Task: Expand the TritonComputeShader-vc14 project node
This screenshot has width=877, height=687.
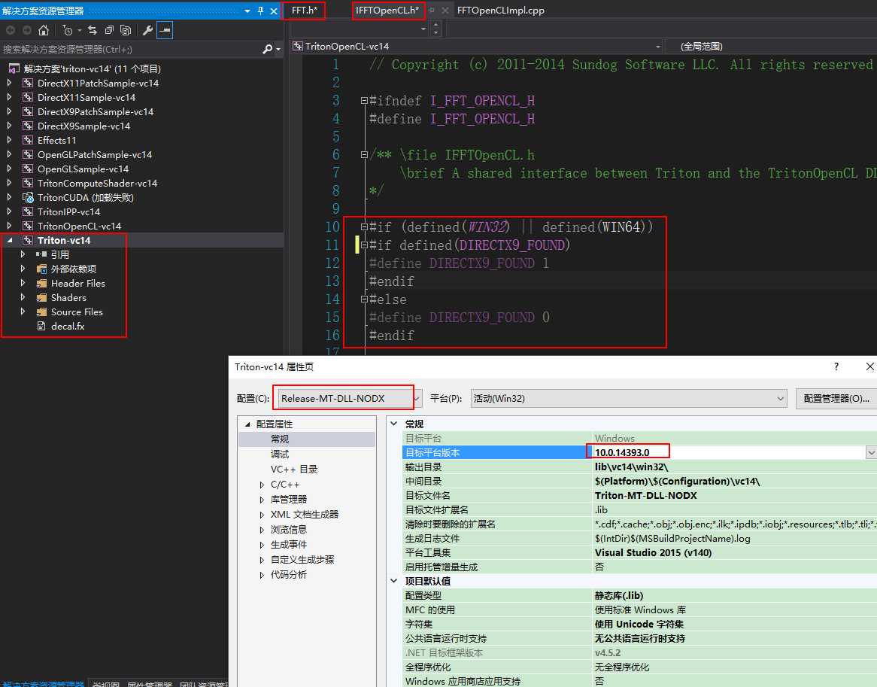Action: (9, 183)
